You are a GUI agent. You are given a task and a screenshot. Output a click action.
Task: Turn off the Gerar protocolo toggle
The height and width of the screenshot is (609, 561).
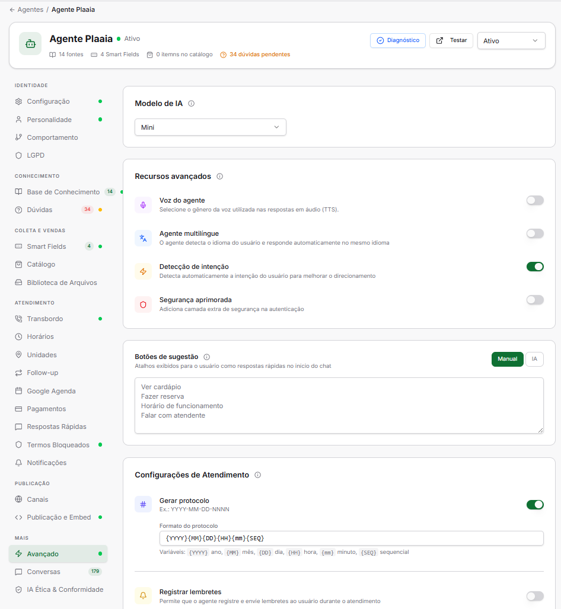click(535, 505)
